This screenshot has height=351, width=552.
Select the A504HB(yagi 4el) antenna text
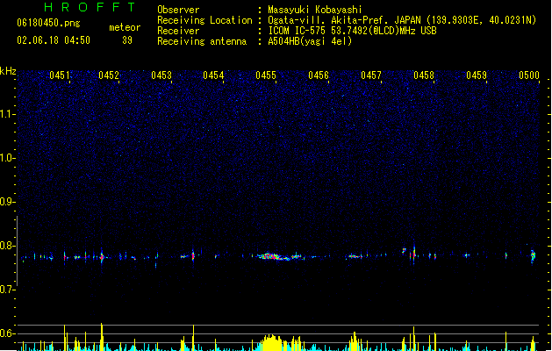(x=310, y=41)
